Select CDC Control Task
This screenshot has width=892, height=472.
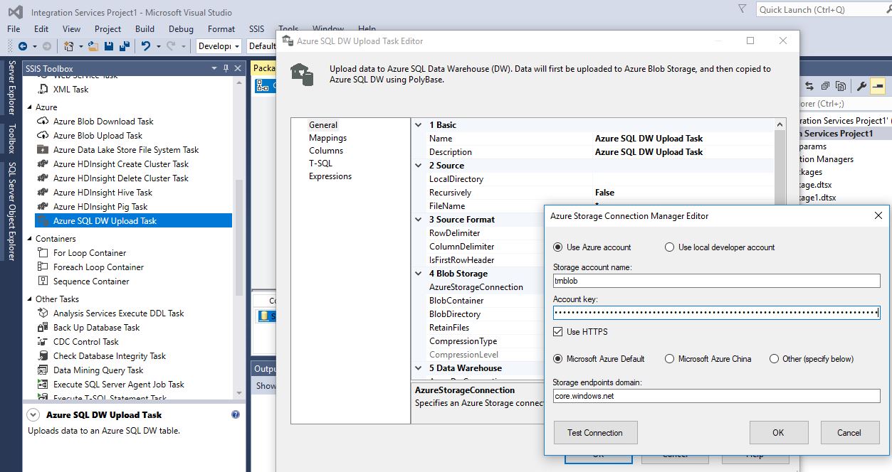pos(86,342)
